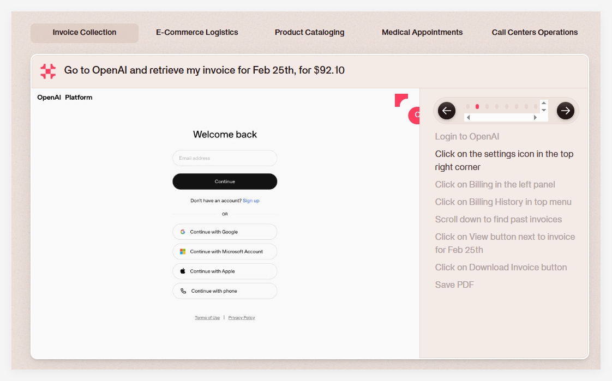The image size is (612, 381).
Task: Click the previous step left arrow button
Action: click(447, 111)
